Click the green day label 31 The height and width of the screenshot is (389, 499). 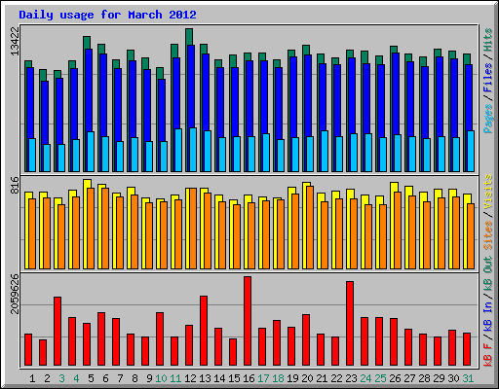click(468, 378)
